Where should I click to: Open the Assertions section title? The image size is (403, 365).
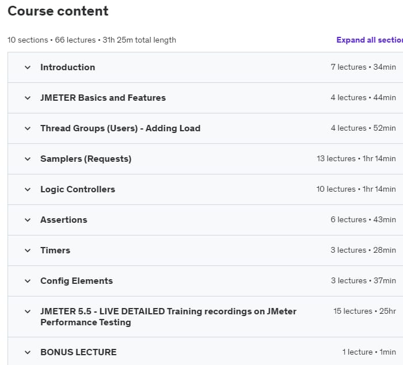coord(64,220)
